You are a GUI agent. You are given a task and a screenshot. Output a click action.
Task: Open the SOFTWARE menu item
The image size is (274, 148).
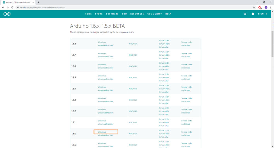click(112, 14)
